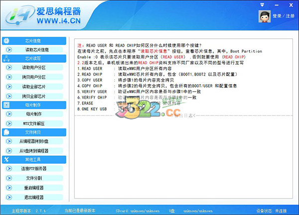This screenshot has height=215, width=299.
Task: Click the '5.VERIFY USER' instruction line
Action: point(139,92)
